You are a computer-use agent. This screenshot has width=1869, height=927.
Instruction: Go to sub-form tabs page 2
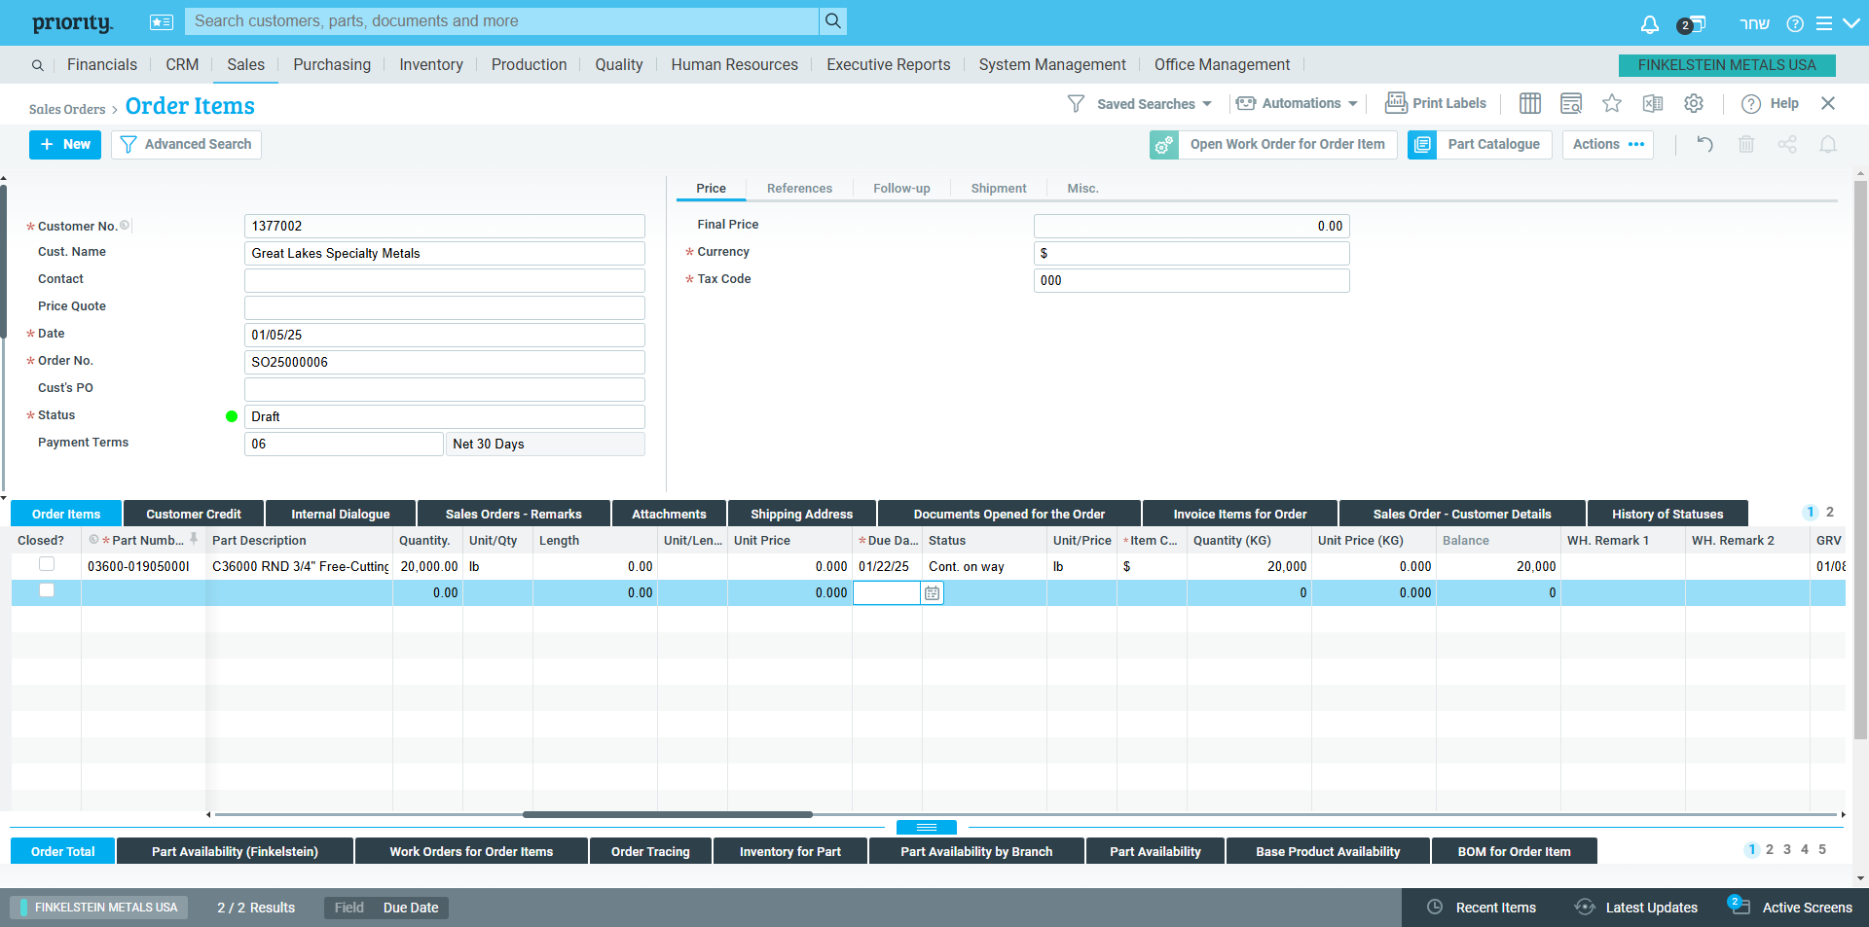click(1830, 512)
